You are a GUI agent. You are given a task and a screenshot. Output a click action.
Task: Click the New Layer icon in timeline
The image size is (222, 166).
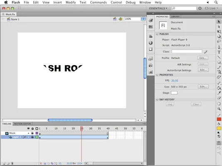pyautogui.click(x=4, y=164)
